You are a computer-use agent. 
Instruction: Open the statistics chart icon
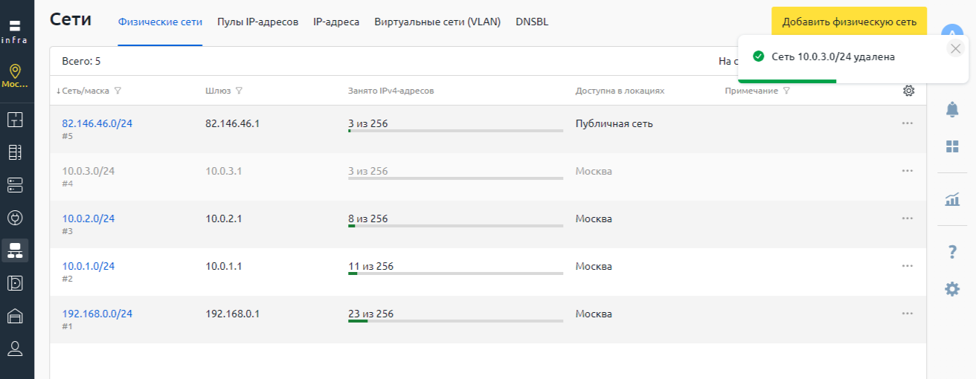[x=952, y=199]
